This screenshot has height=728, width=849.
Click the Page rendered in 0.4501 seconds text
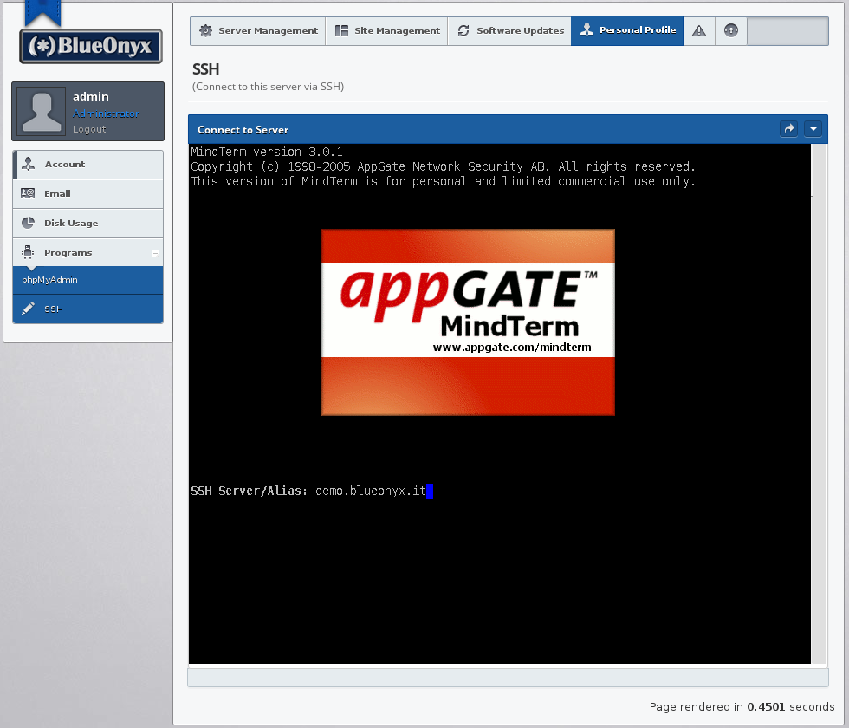coord(742,707)
